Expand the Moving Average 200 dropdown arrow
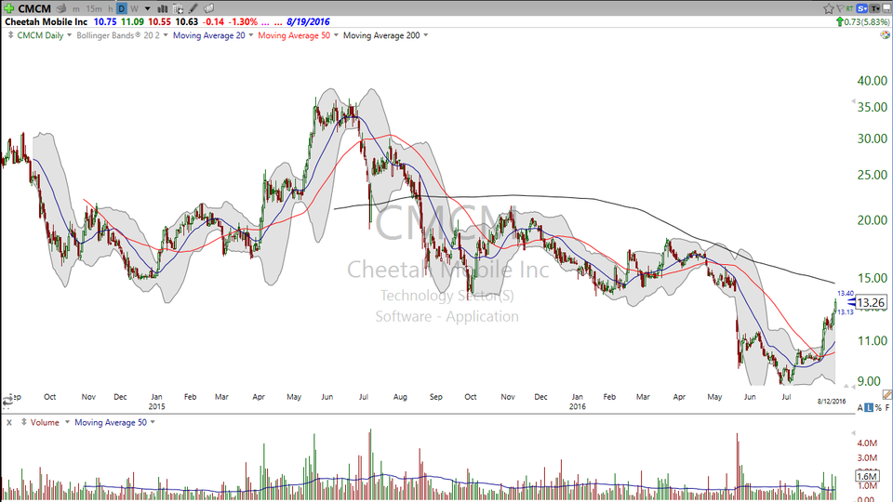 tap(426, 35)
